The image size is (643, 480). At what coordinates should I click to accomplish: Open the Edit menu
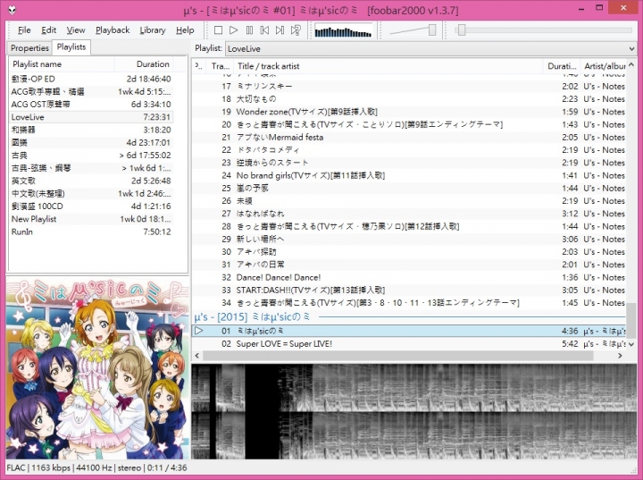point(48,30)
